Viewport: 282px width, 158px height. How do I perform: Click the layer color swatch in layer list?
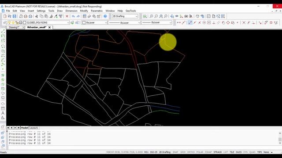[25, 22]
